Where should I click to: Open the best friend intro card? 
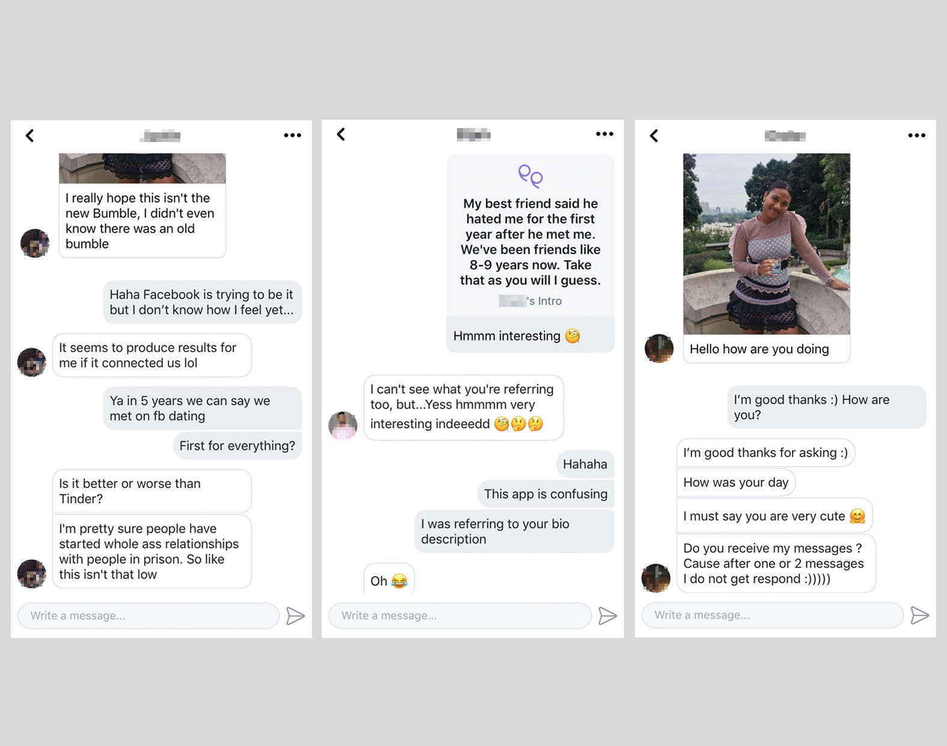tap(530, 236)
